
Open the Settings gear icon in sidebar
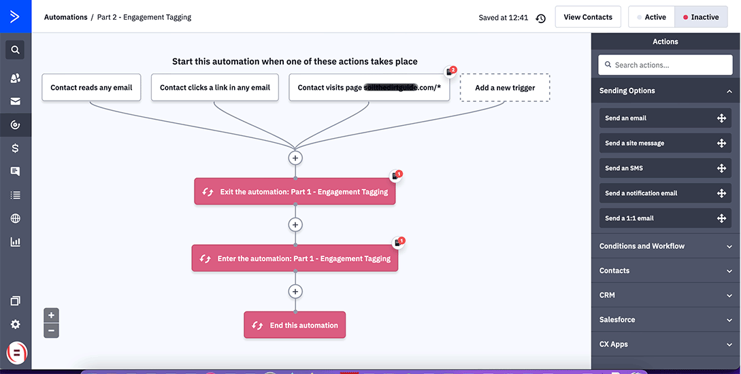tap(15, 324)
